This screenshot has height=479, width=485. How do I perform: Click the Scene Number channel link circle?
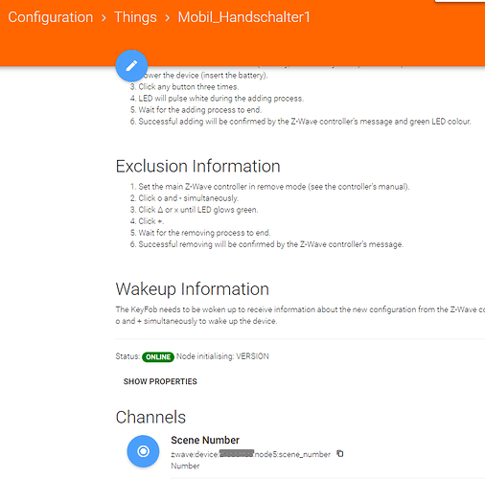coord(143,451)
